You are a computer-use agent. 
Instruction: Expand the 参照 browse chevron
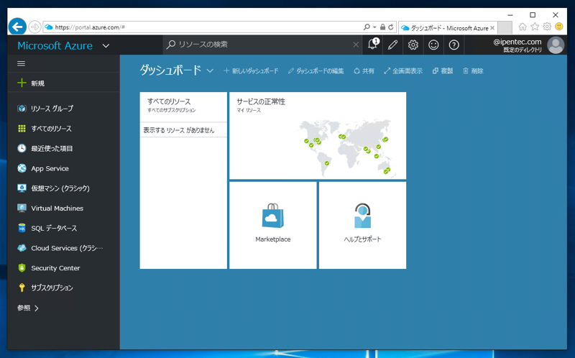37,308
